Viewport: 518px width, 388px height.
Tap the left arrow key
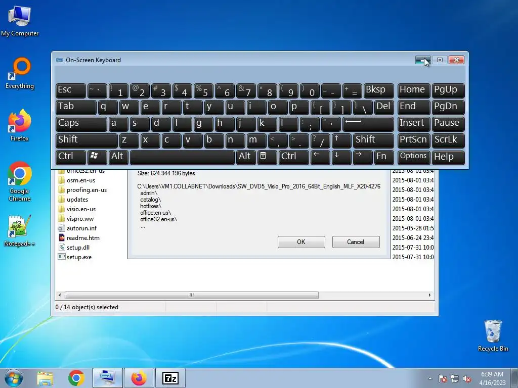pyautogui.click(x=320, y=157)
